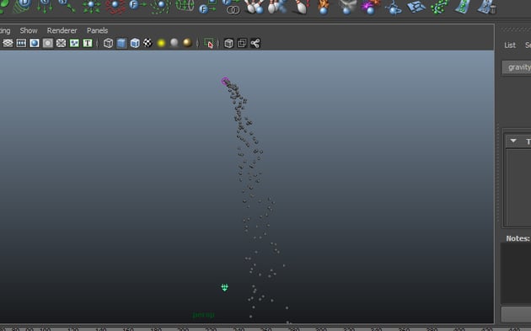531x331 pixels.
Task: Select the gravity tab in Attribute Editor
Action: click(517, 67)
